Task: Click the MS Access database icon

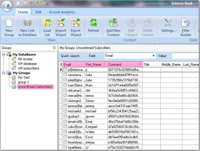Action: point(14,59)
